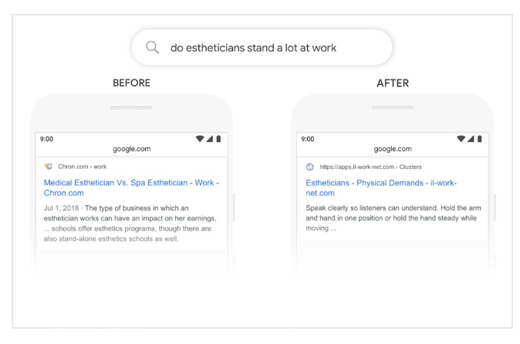
Task: Click the Chron.com favicon in the before result
Action: tap(49, 167)
